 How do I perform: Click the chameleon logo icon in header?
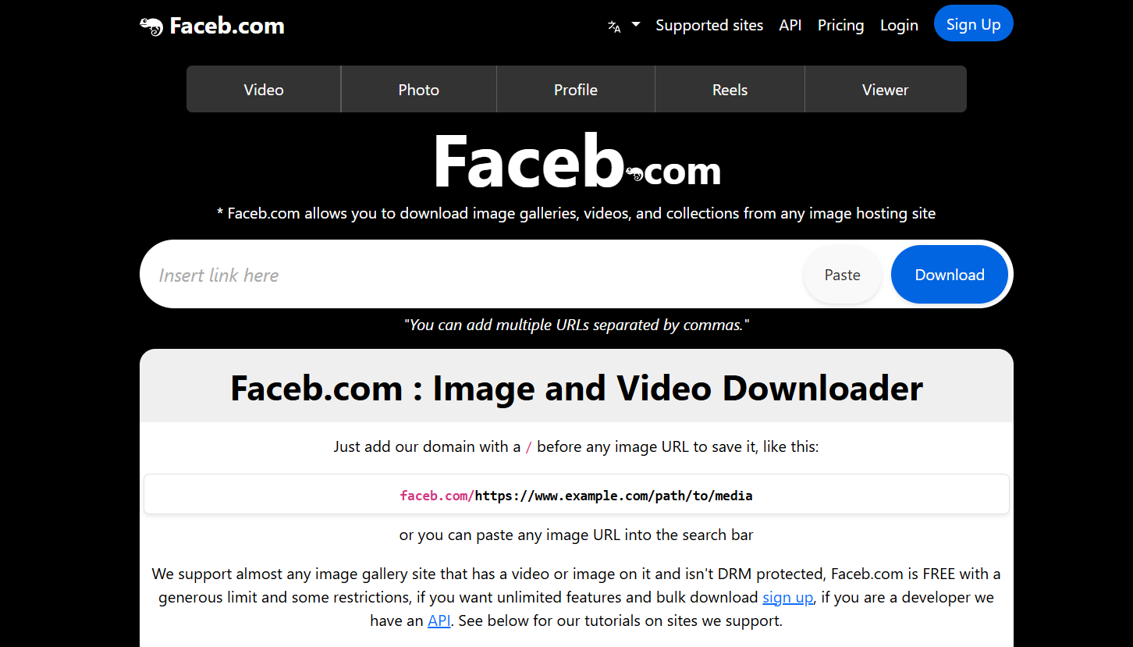(151, 26)
